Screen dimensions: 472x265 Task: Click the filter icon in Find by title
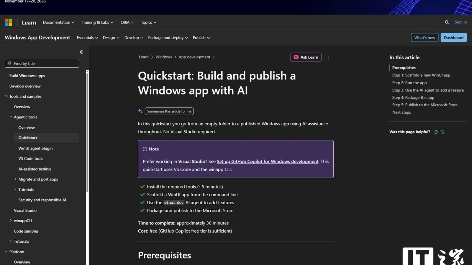[x=9, y=63]
